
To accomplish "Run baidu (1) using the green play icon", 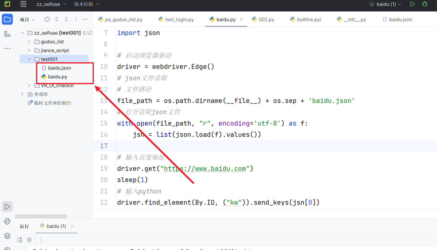I will click(x=412, y=4).
